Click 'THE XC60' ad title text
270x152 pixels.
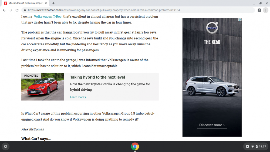[212, 42]
